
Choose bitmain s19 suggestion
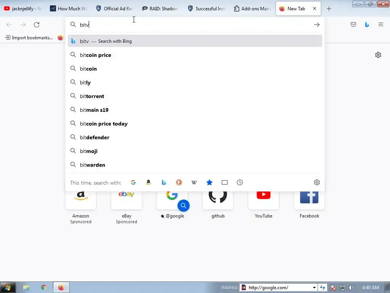point(195,109)
